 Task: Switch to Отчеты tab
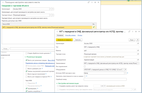tap(80, 35)
